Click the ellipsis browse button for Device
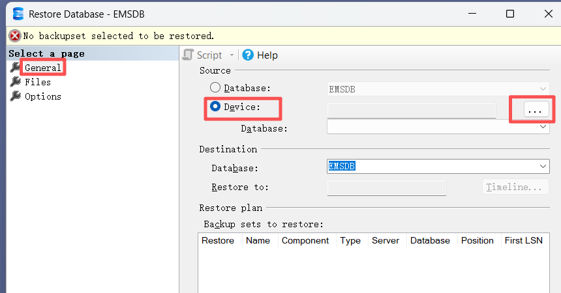Viewport: 561px width, 293px height. (x=534, y=111)
